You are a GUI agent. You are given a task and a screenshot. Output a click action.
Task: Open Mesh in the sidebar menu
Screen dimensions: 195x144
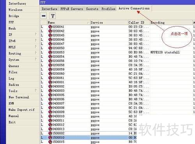(x=12, y=28)
